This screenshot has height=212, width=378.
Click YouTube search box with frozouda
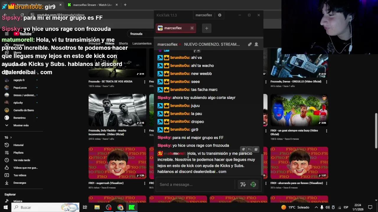[140, 34]
